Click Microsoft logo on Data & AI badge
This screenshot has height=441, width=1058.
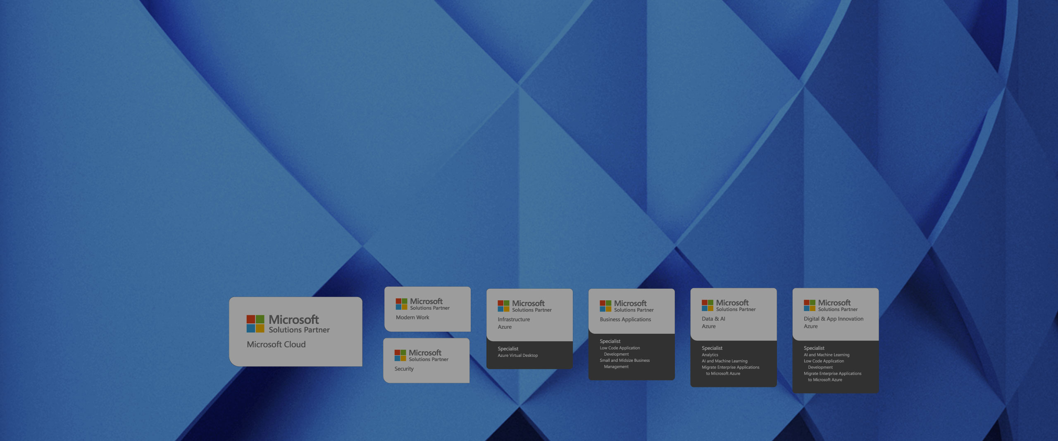coord(708,305)
